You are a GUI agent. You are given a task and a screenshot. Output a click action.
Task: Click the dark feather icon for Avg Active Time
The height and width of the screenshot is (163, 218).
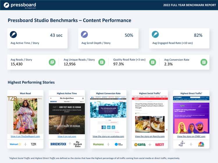point(13,35)
